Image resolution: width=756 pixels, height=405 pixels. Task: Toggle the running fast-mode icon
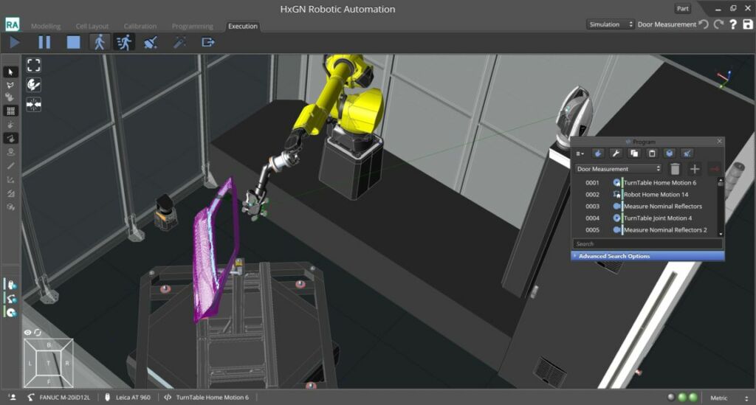click(124, 42)
